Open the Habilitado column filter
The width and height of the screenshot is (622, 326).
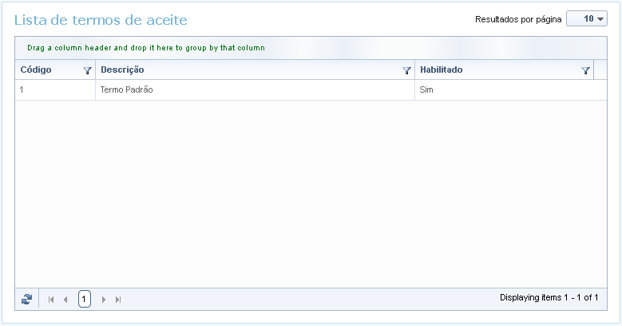(x=585, y=70)
